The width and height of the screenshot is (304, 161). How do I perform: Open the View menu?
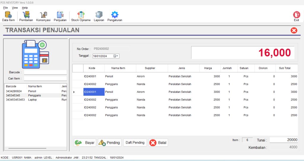[15, 8]
